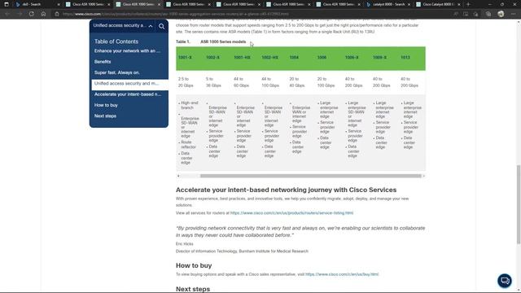Open the cisco.com buy.html link
Image resolution: width=521 pixels, height=293 pixels.
(342, 274)
